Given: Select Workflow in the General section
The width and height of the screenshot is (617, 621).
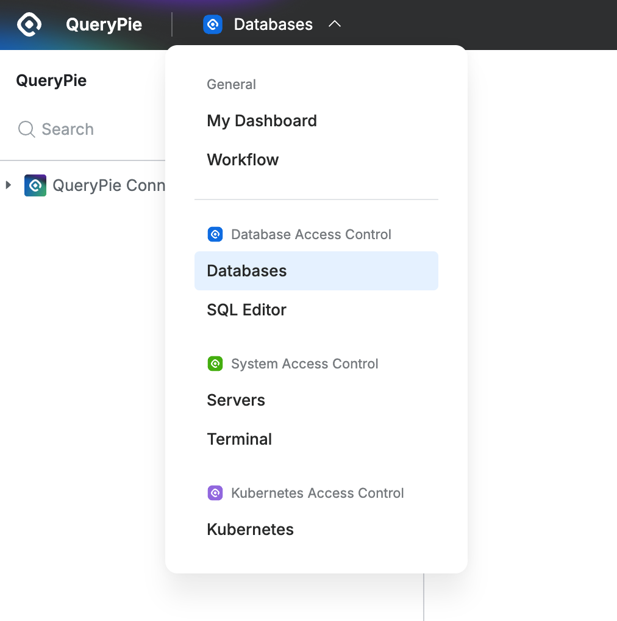Looking at the screenshot, I should (243, 160).
